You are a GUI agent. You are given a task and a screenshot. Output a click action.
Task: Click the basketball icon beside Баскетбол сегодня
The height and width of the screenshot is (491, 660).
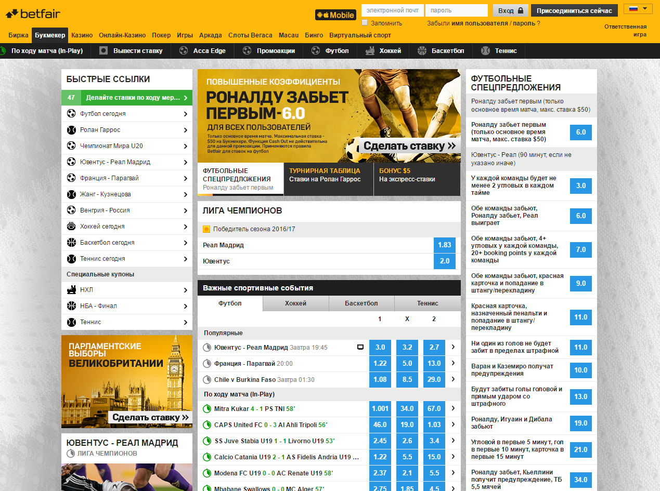[71, 243]
